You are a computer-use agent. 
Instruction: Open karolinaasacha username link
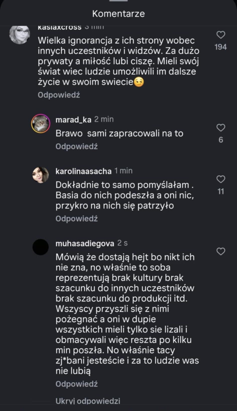coord(83,171)
